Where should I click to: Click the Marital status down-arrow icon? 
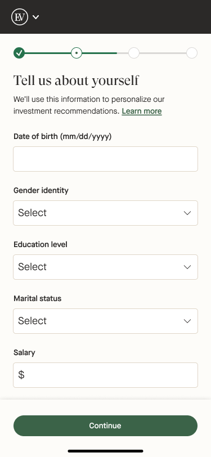coord(187,321)
